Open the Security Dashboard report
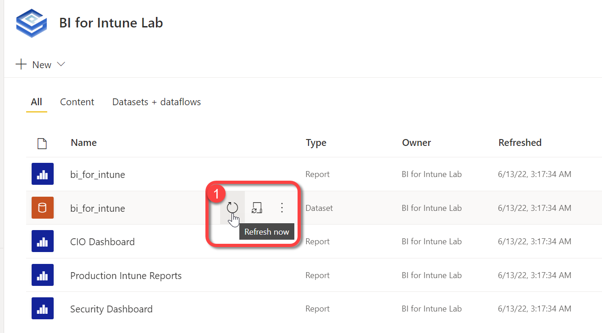The height and width of the screenshot is (333, 602). pyautogui.click(x=111, y=309)
